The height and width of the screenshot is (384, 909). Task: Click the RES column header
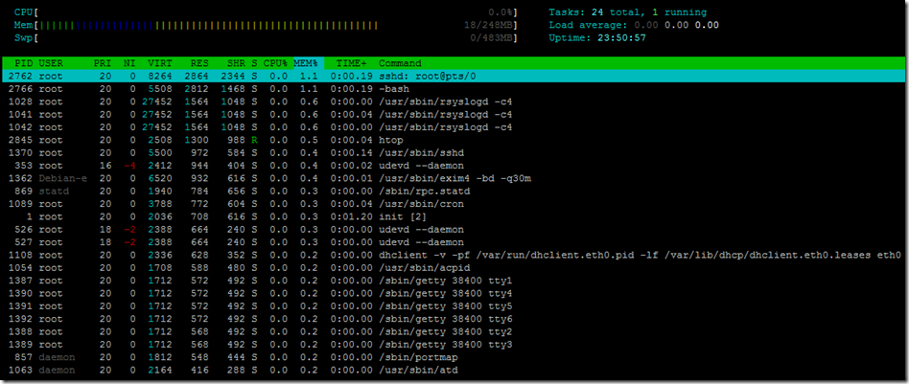pyautogui.click(x=199, y=63)
